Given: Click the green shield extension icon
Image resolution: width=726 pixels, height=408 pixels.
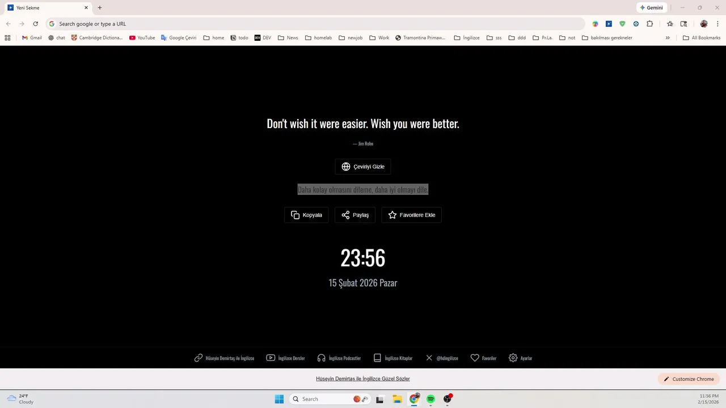Looking at the screenshot, I should pyautogui.click(x=622, y=24).
